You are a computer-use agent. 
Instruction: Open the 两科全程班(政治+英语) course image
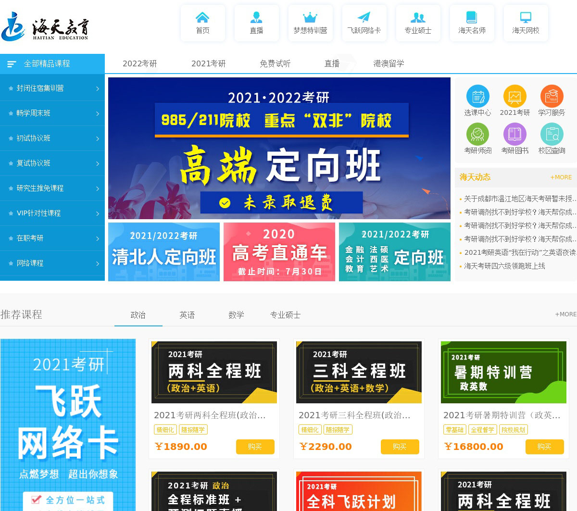pos(214,372)
